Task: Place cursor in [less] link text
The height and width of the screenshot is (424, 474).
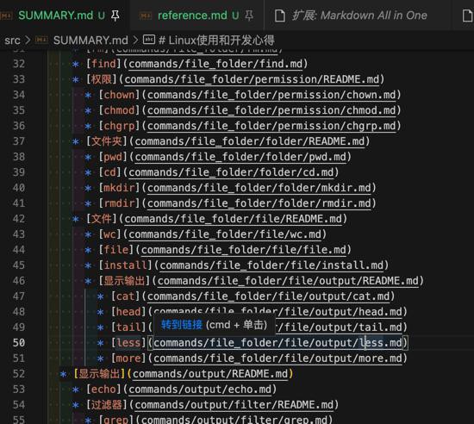Action: click(128, 343)
